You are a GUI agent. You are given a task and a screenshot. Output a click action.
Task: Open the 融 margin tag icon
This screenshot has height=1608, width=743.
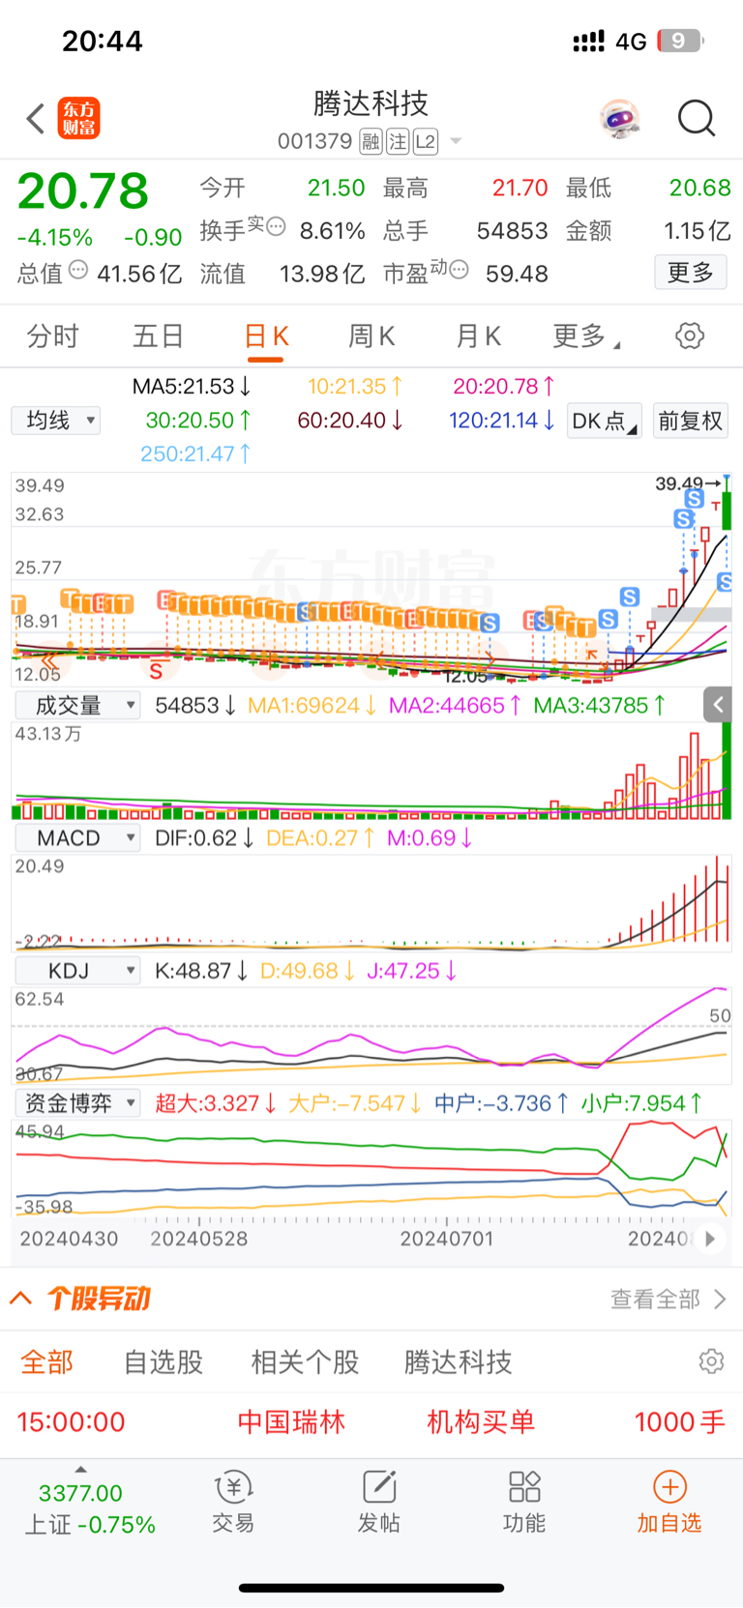pos(371,142)
